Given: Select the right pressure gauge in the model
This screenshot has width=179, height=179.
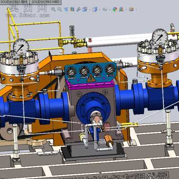Looking at the screenshot, I should 160,37.
